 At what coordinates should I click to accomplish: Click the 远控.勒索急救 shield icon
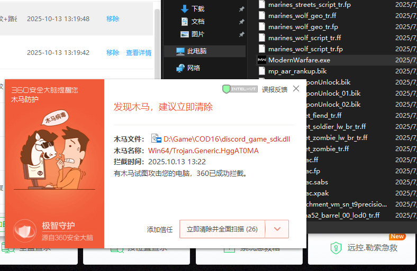336,248
